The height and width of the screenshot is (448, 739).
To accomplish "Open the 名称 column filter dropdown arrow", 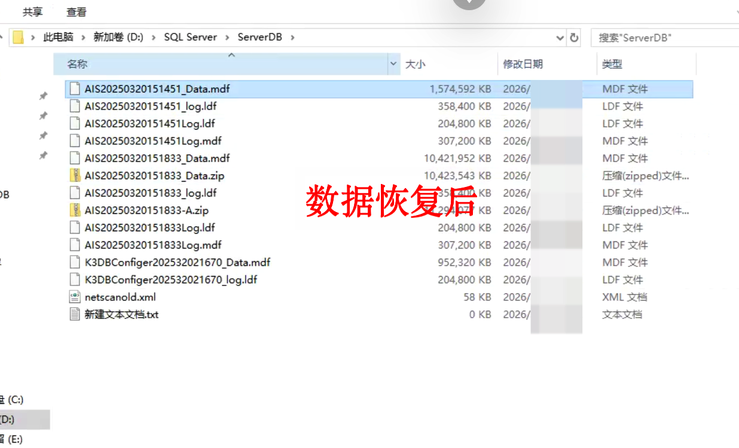I will coord(393,64).
